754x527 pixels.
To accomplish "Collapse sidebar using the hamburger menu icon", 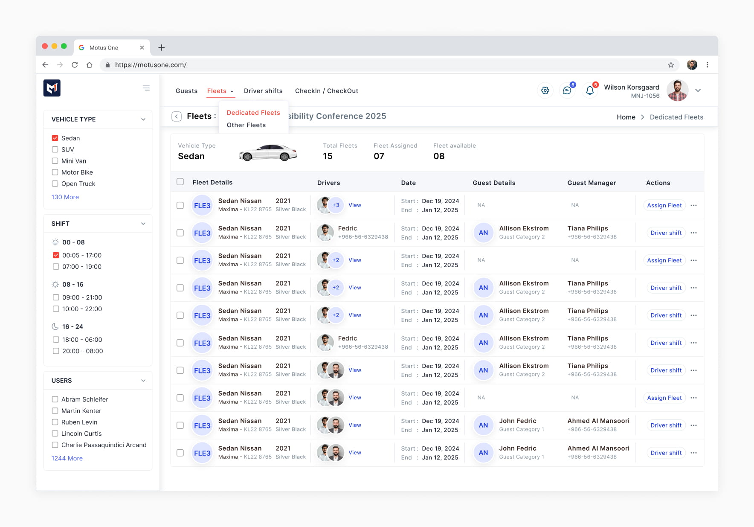I will [146, 88].
